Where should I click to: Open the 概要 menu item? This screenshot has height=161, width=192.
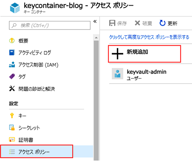pyautogui.click(x=23, y=41)
